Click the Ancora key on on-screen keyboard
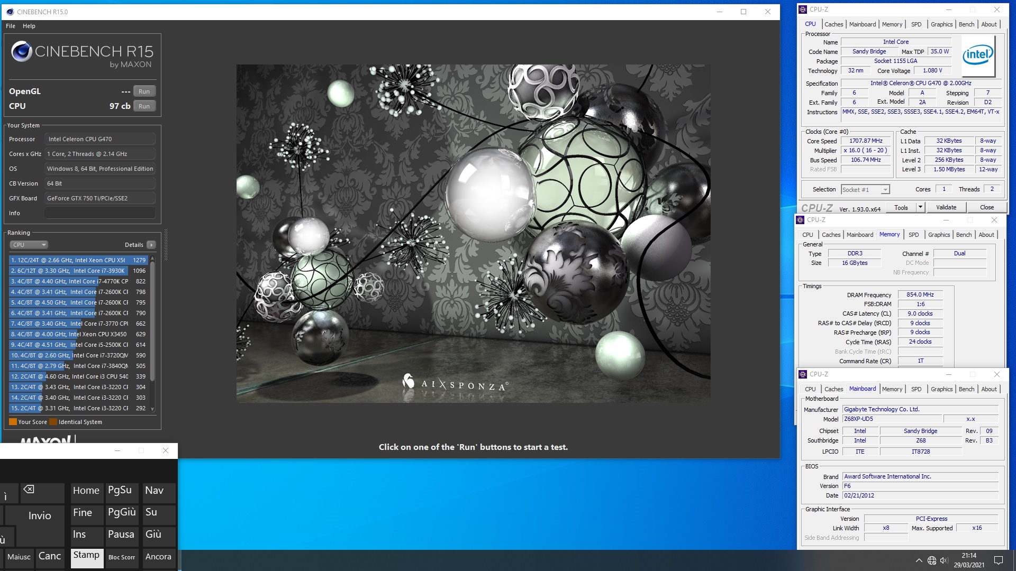The image size is (1016, 571). click(x=158, y=558)
